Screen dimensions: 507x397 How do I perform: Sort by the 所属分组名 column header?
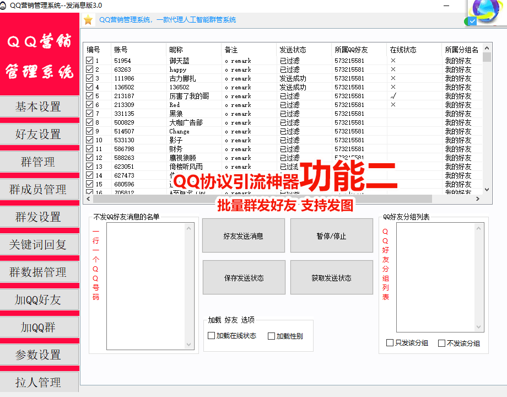(462, 50)
